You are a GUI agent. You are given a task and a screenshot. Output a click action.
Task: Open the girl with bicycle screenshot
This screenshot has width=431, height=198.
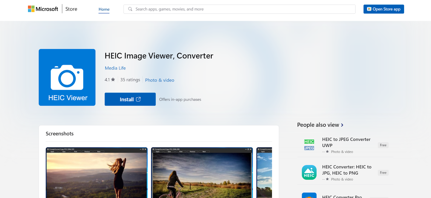tap(202, 173)
